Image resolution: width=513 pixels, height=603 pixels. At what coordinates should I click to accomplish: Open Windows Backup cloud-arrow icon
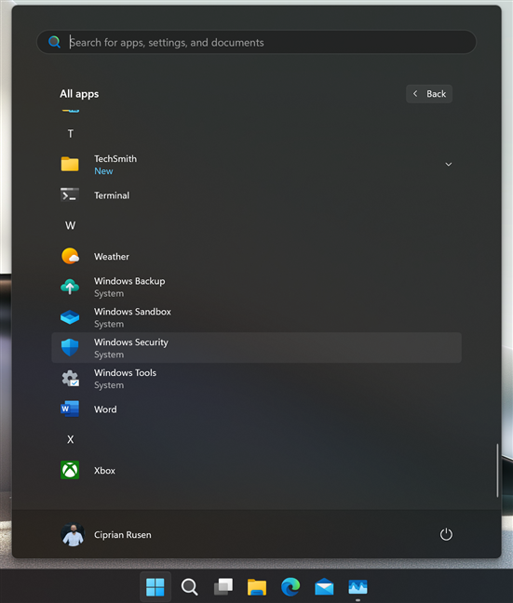click(70, 287)
